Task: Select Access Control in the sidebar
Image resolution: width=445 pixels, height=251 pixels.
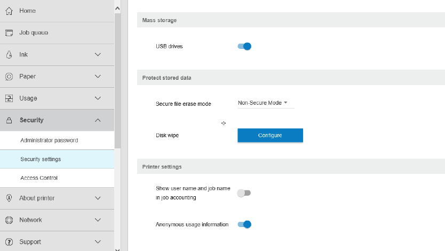Action: click(39, 178)
